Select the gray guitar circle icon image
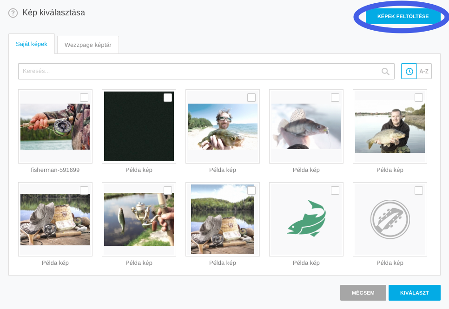This screenshot has height=309, width=449. point(390,219)
